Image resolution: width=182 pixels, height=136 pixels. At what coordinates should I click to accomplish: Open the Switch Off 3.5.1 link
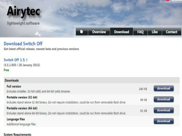[18, 60]
